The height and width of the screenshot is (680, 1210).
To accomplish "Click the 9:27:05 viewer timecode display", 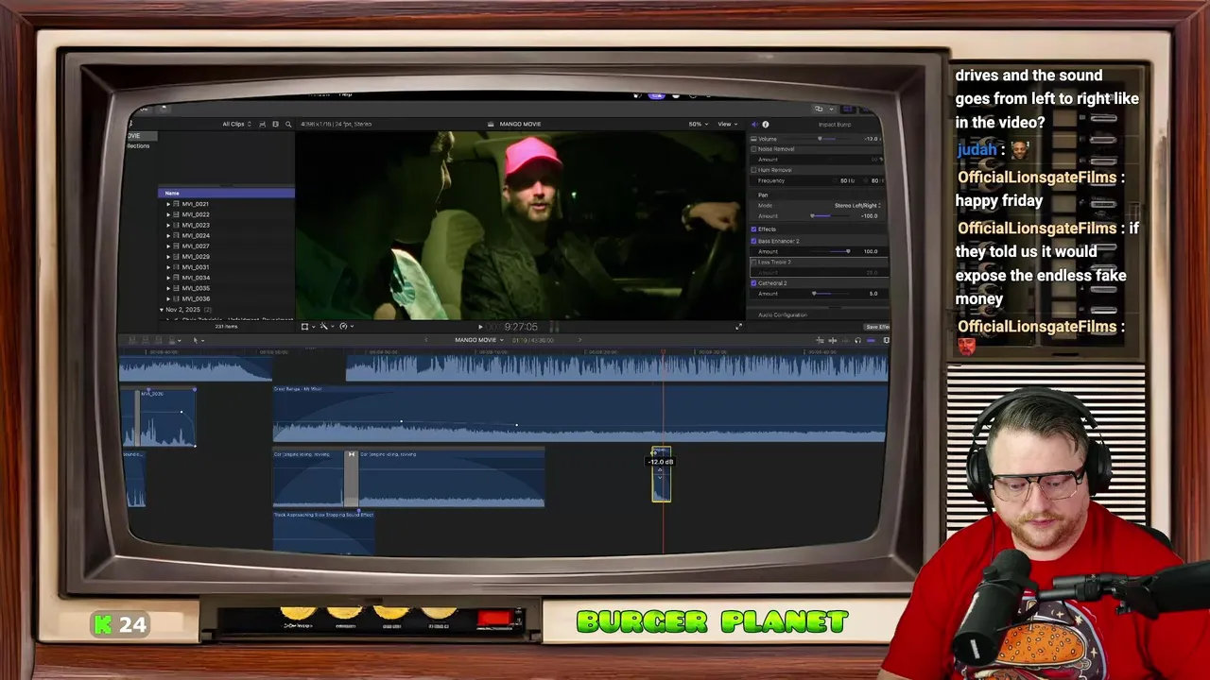I will click(521, 327).
